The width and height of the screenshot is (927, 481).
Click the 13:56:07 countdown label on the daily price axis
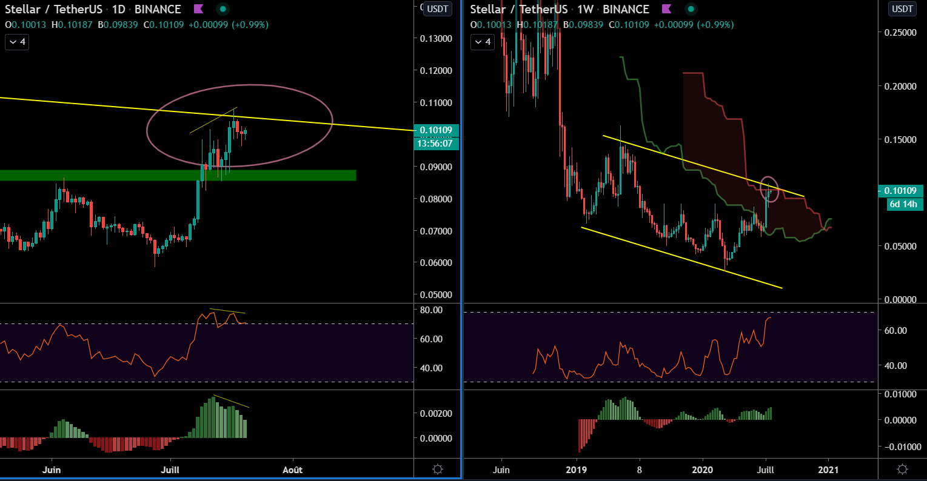pos(437,144)
